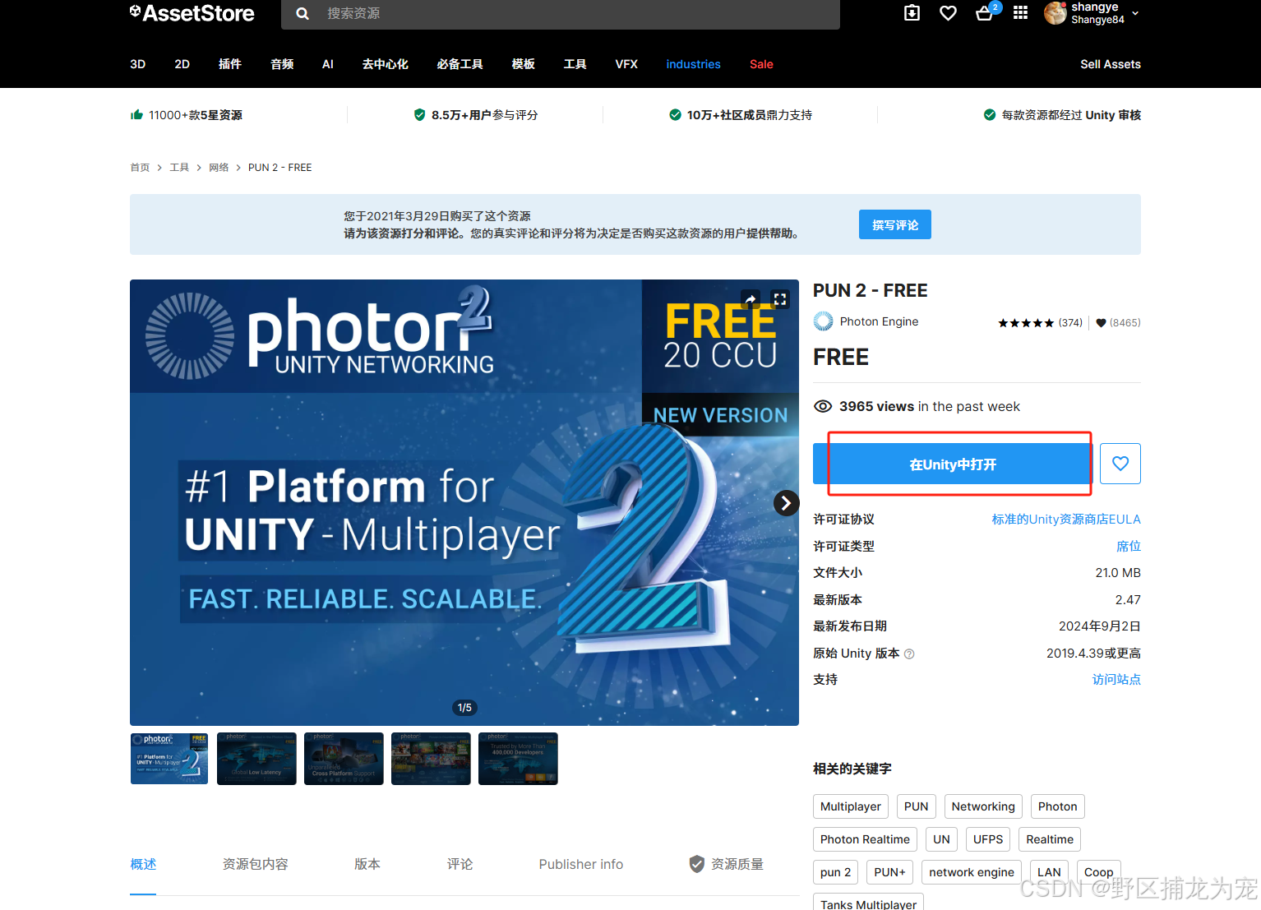Click the AssetStore logo
1261x910 pixels.
[192, 13]
